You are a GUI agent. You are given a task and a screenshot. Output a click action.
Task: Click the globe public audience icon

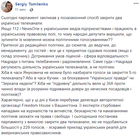pos(31,10)
